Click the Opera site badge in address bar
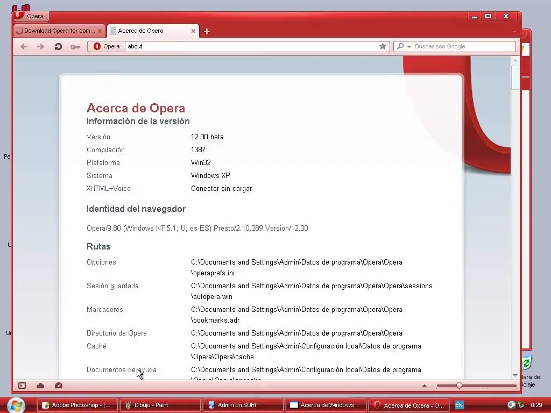The image size is (551, 413). coord(107,46)
